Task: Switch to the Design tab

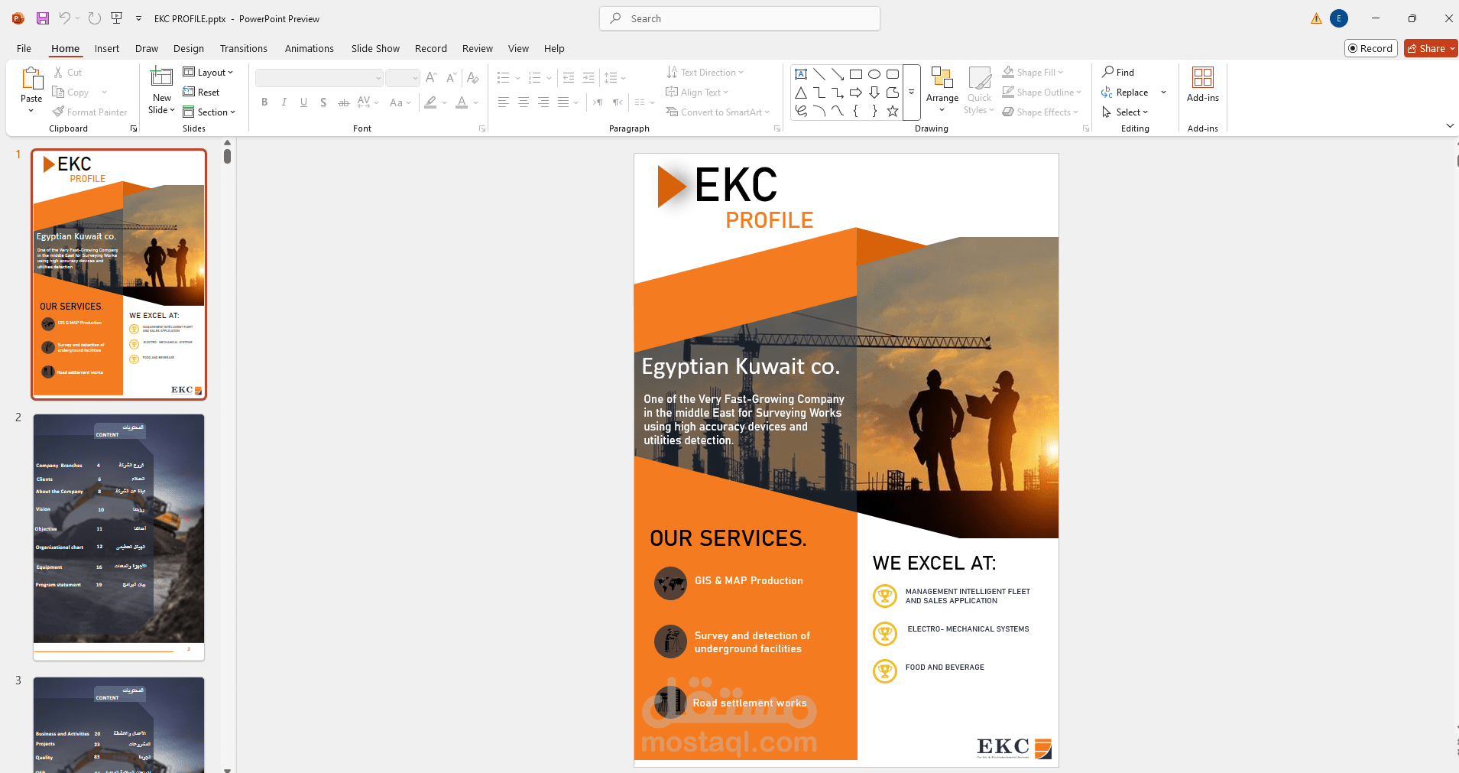Action: [188, 48]
